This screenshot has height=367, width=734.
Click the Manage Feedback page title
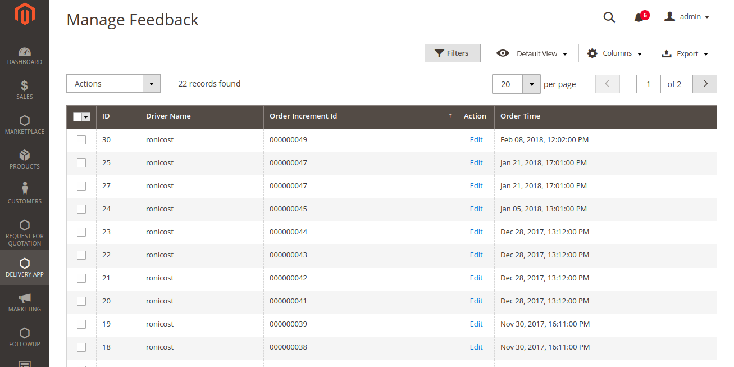click(133, 20)
